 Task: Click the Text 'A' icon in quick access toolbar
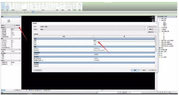25,12
